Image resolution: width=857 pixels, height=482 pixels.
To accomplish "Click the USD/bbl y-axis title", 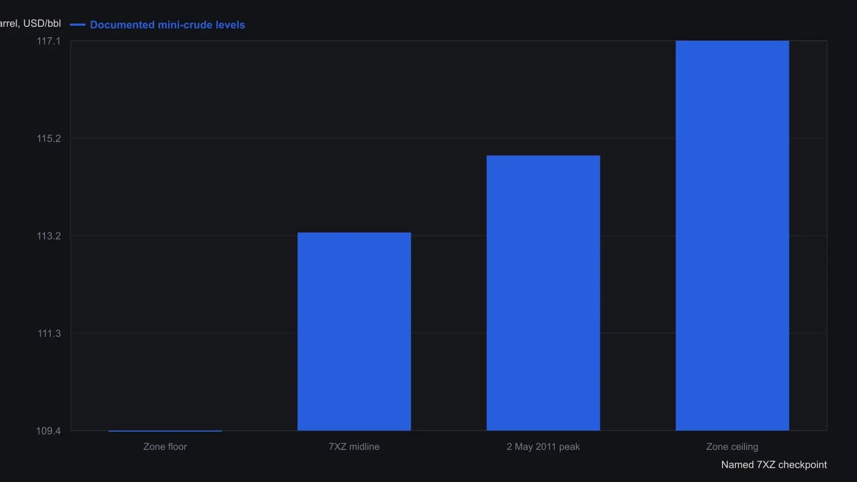I will click(31, 24).
